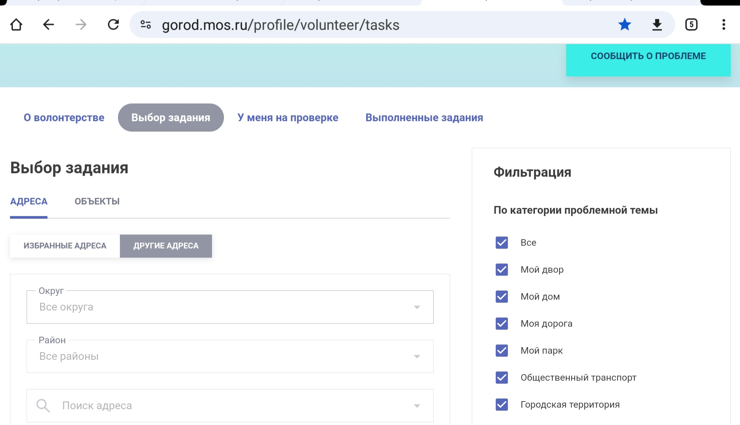Click the 'Выбор задания' page heading
This screenshot has width=740, height=425.
click(x=69, y=168)
